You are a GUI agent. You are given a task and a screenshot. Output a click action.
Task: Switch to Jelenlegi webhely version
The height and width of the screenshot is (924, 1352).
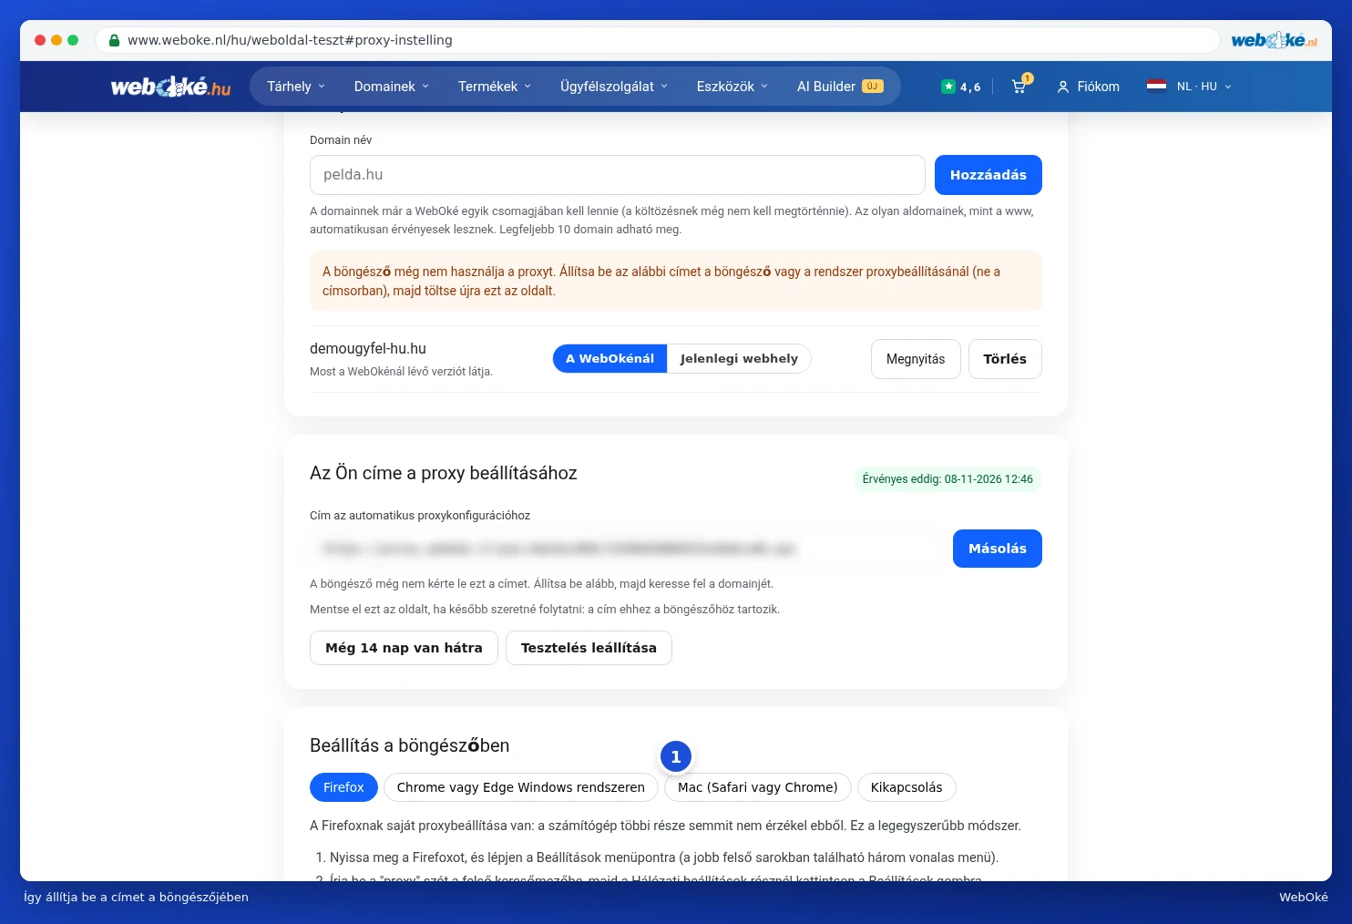(x=739, y=359)
